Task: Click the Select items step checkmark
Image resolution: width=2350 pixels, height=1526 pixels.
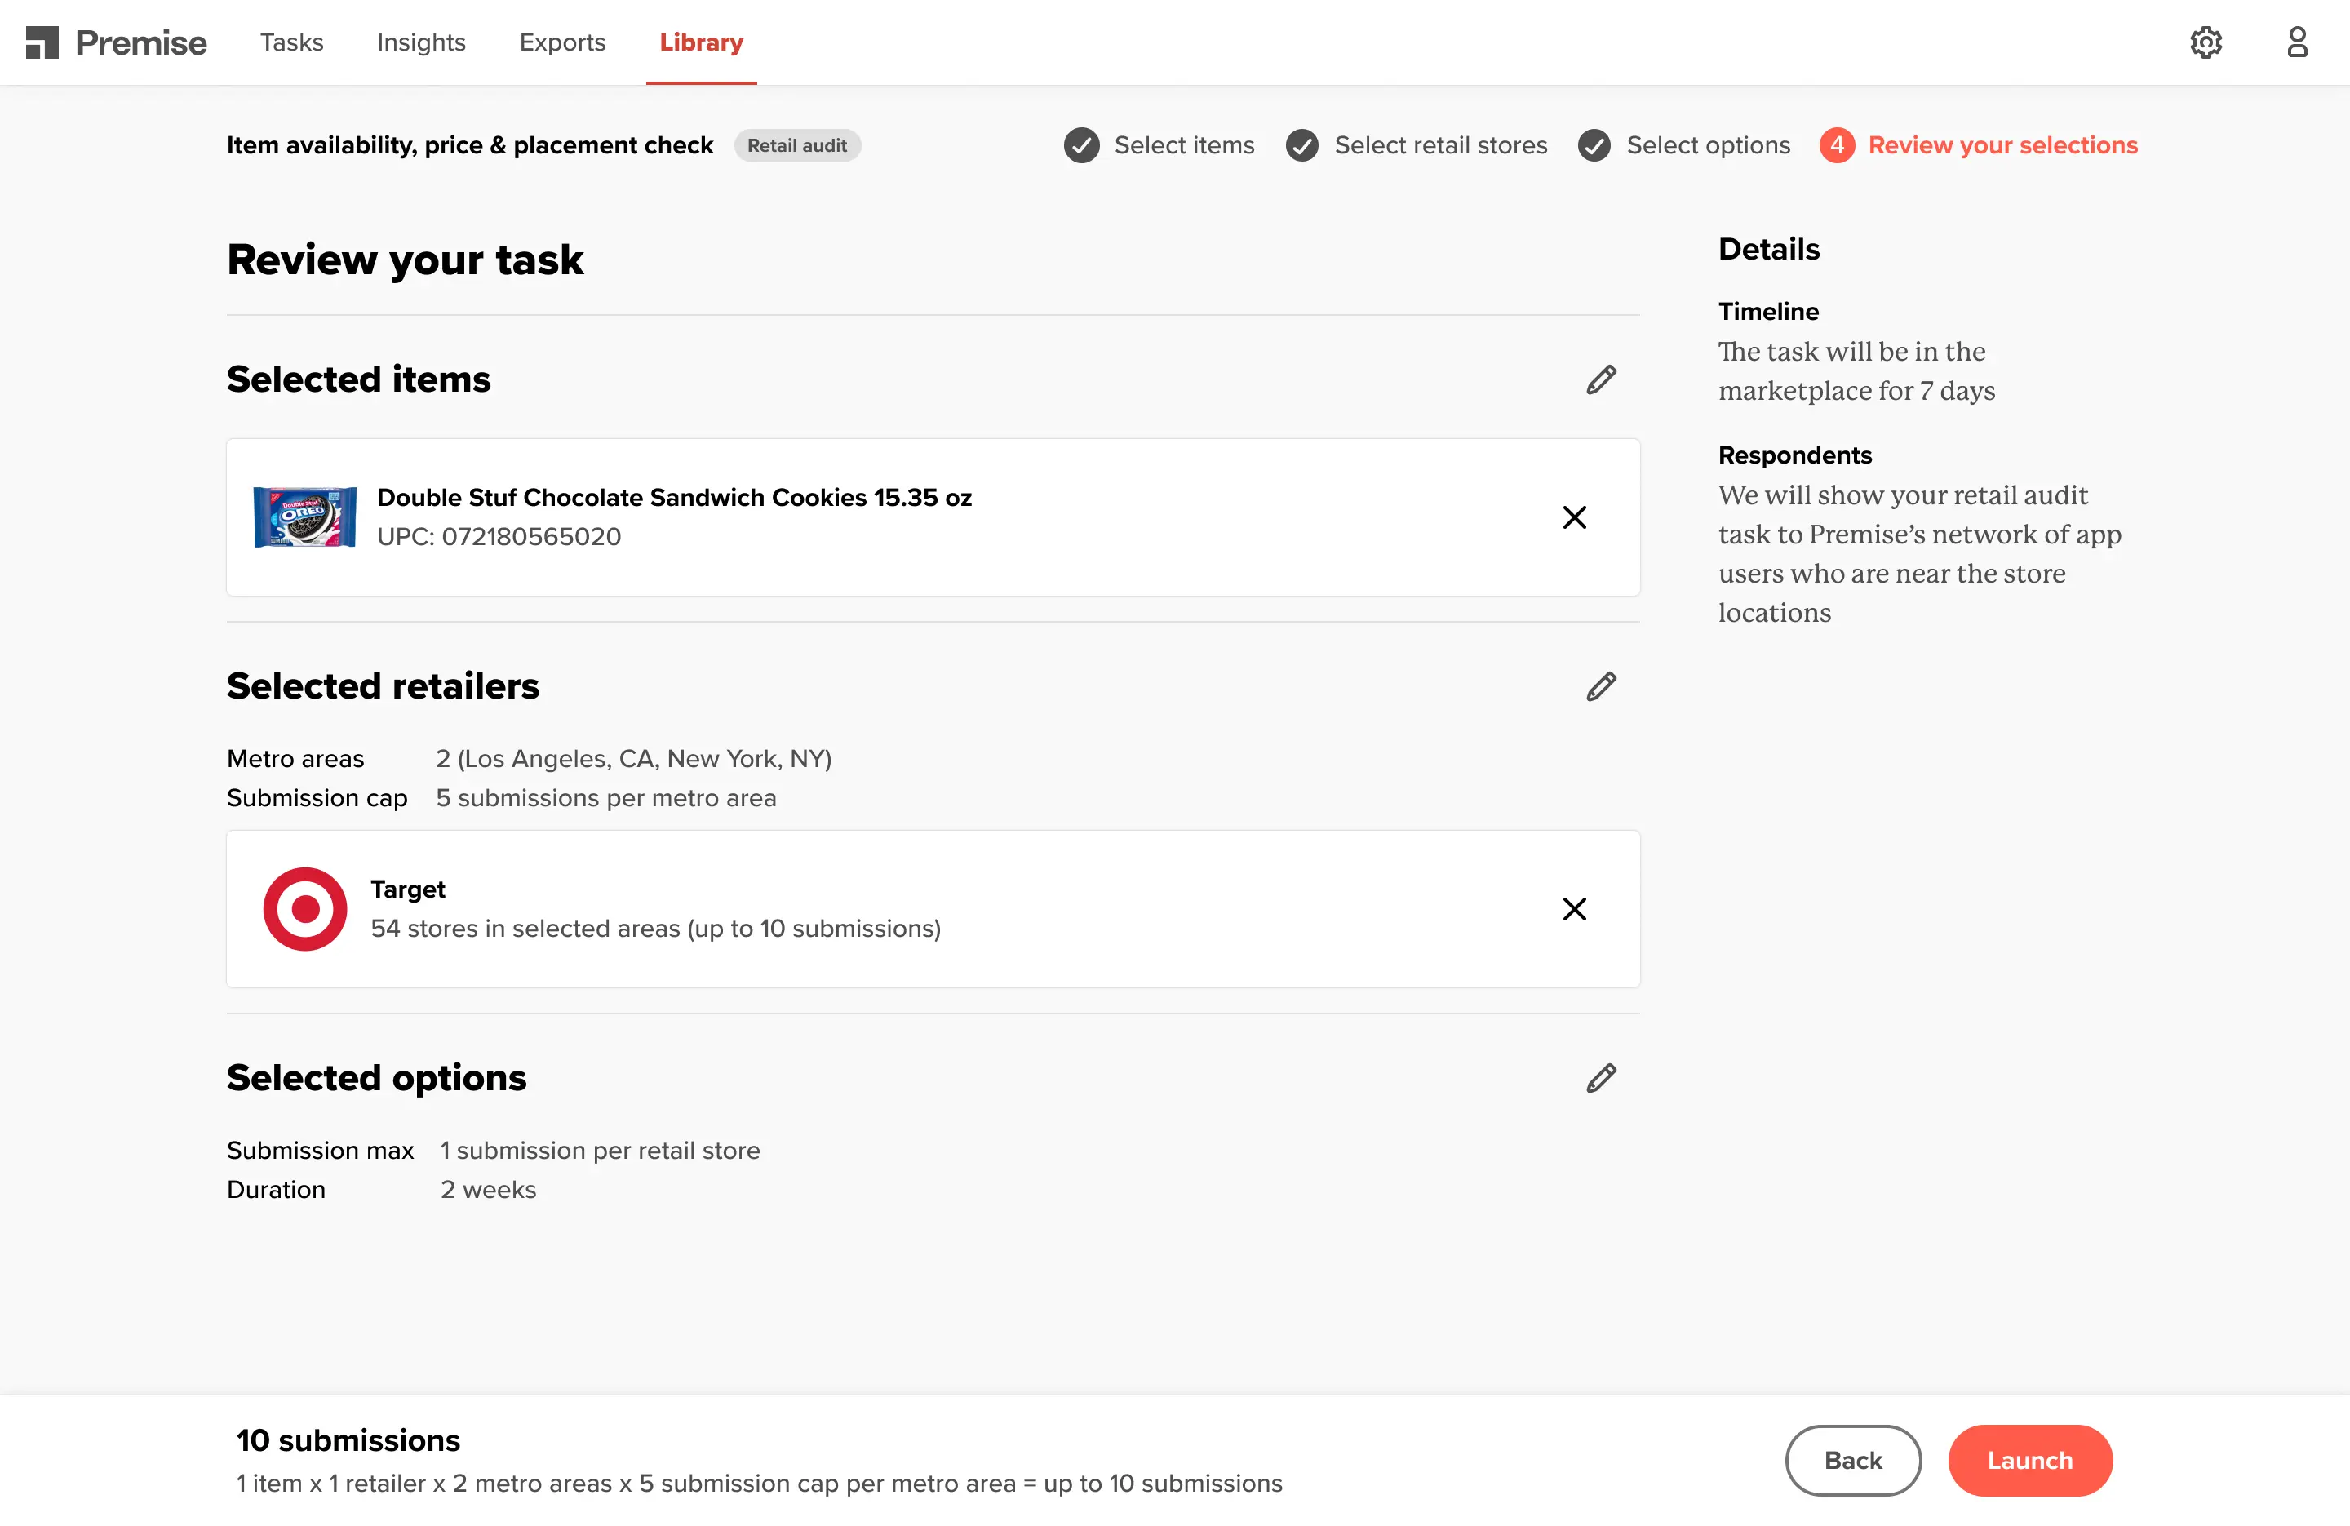Action: click(1081, 144)
